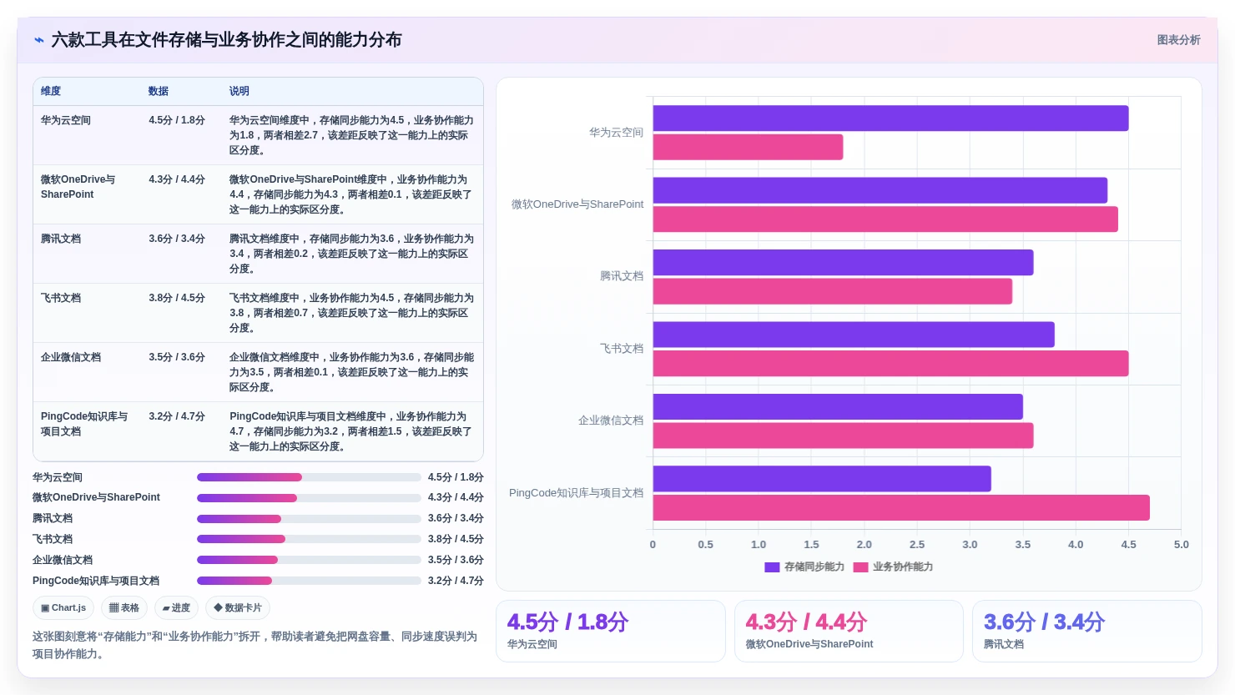1235x695 pixels.
Task: Click the PingCode知识库与项目文档 progress bar
Action: pos(309,581)
